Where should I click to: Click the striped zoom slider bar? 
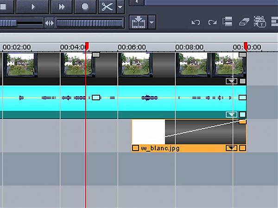(x=89, y=23)
